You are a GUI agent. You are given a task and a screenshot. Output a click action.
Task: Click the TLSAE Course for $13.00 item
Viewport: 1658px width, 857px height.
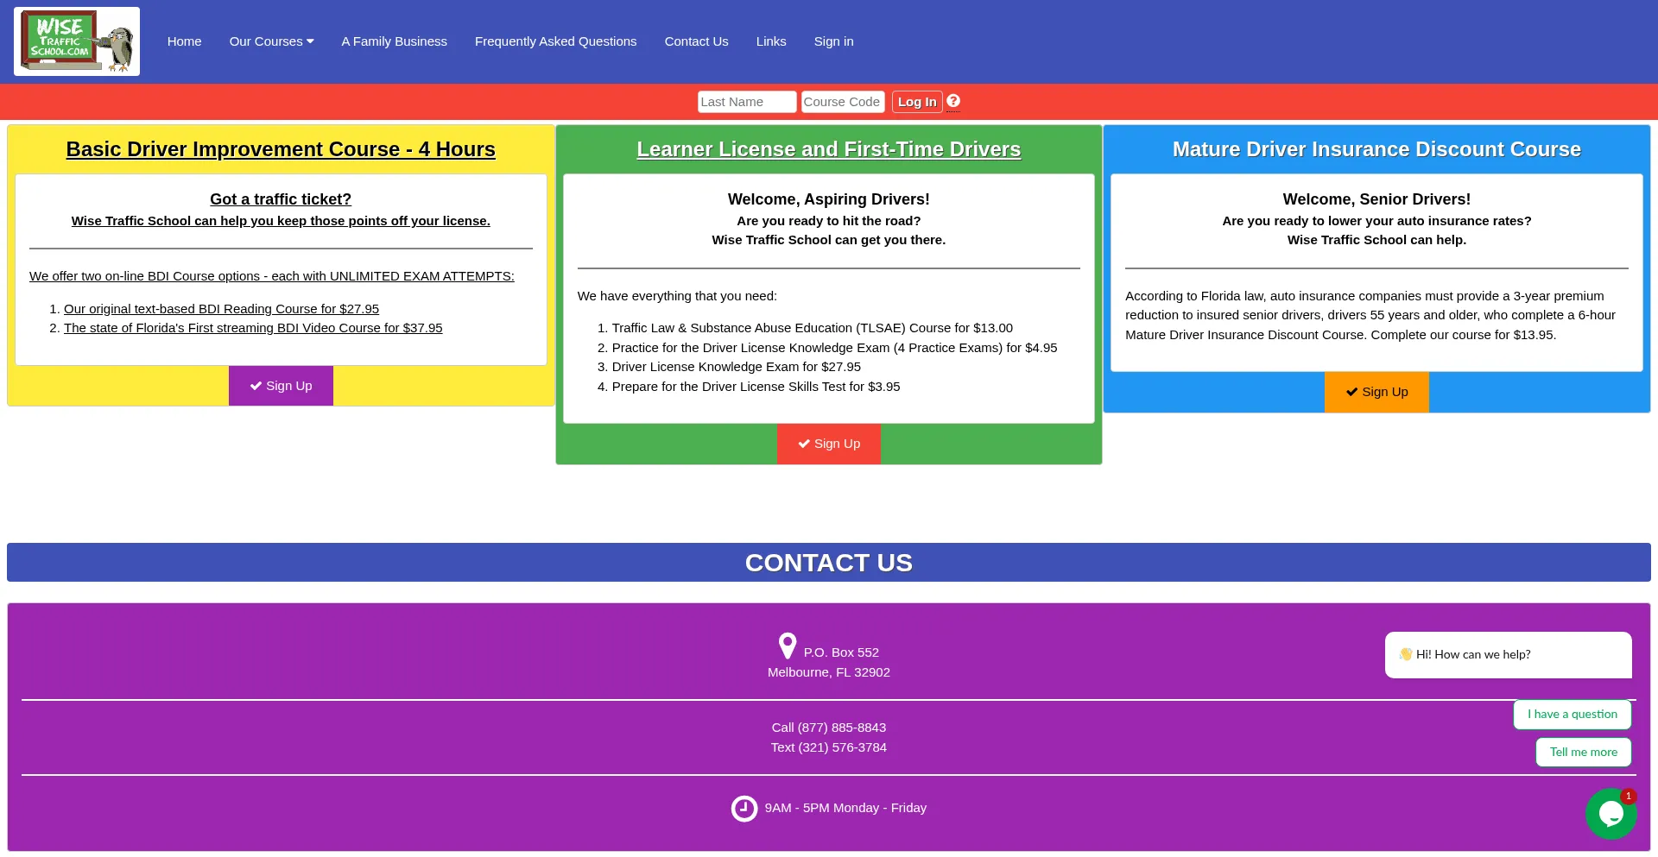click(x=813, y=328)
